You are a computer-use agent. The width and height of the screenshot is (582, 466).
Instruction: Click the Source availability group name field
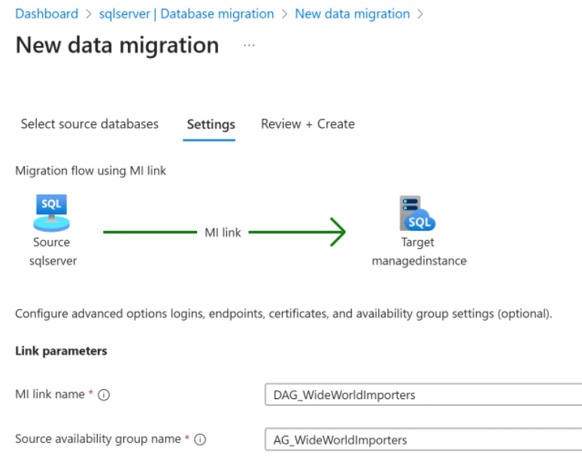coord(423,440)
